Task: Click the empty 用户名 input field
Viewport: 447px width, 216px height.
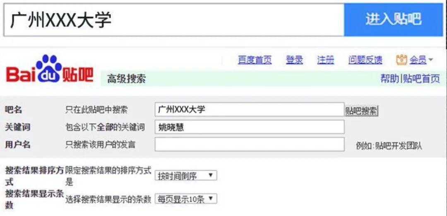Action: (x=250, y=144)
